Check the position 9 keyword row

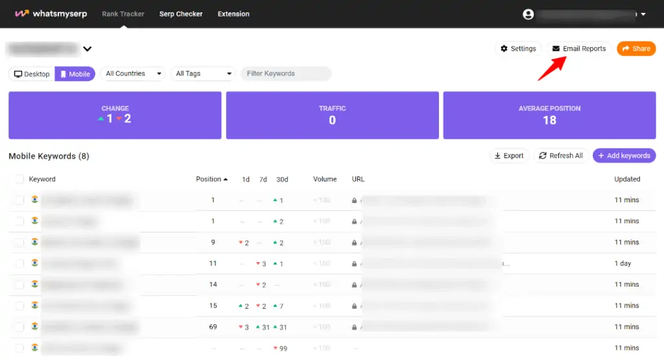[x=19, y=243]
